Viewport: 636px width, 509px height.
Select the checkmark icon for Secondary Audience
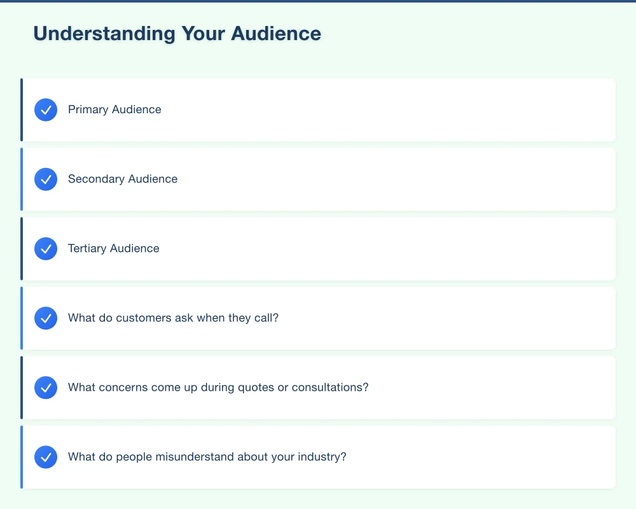pyautogui.click(x=45, y=179)
